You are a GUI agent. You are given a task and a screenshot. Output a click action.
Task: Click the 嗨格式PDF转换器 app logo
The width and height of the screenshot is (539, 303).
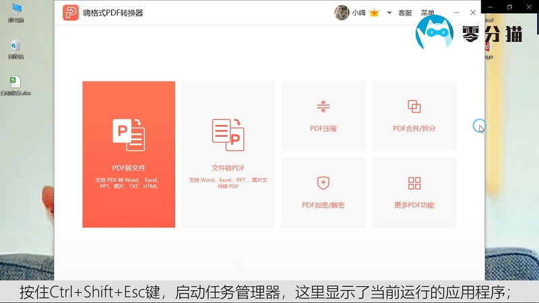tap(71, 13)
